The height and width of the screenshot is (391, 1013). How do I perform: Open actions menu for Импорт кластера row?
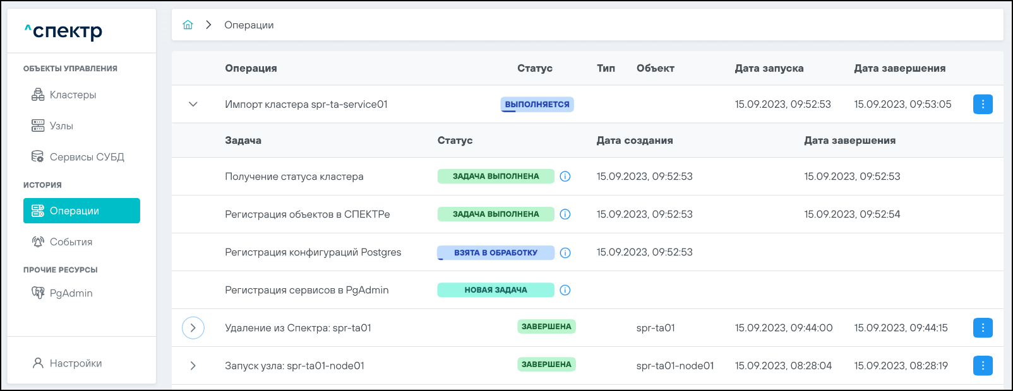[982, 104]
